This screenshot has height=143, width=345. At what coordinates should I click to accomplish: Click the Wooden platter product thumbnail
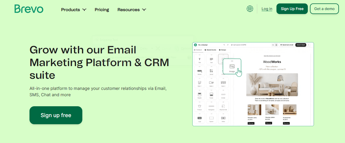click(x=272, y=110)
